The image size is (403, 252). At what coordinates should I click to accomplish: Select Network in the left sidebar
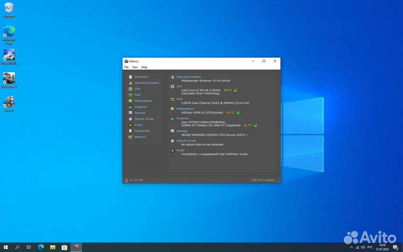140,137
